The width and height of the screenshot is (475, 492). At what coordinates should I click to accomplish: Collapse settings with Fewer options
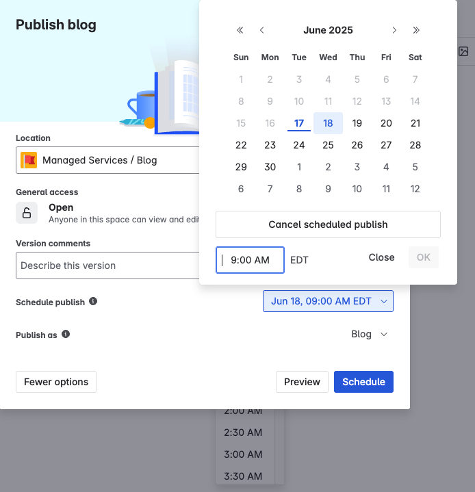(x=56, y=382)
